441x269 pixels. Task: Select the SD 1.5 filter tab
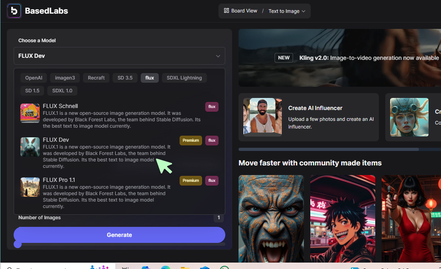coord(32,91)
